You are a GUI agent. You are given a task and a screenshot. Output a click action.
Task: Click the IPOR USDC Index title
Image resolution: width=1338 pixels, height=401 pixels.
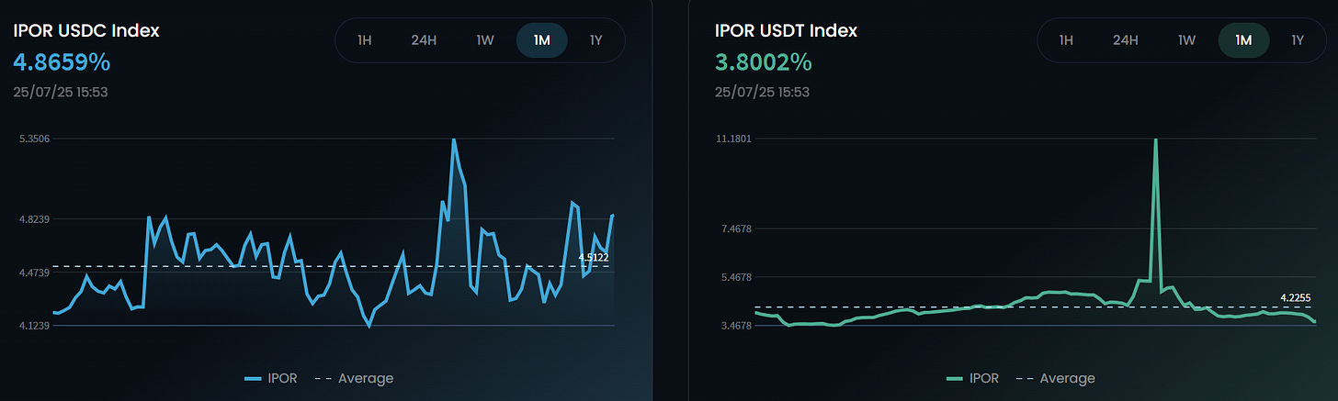coord(86,30)
